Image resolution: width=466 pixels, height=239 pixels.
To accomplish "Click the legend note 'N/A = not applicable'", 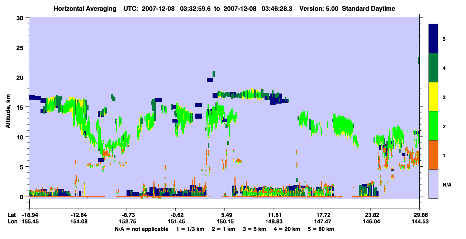I will (141, 229).
